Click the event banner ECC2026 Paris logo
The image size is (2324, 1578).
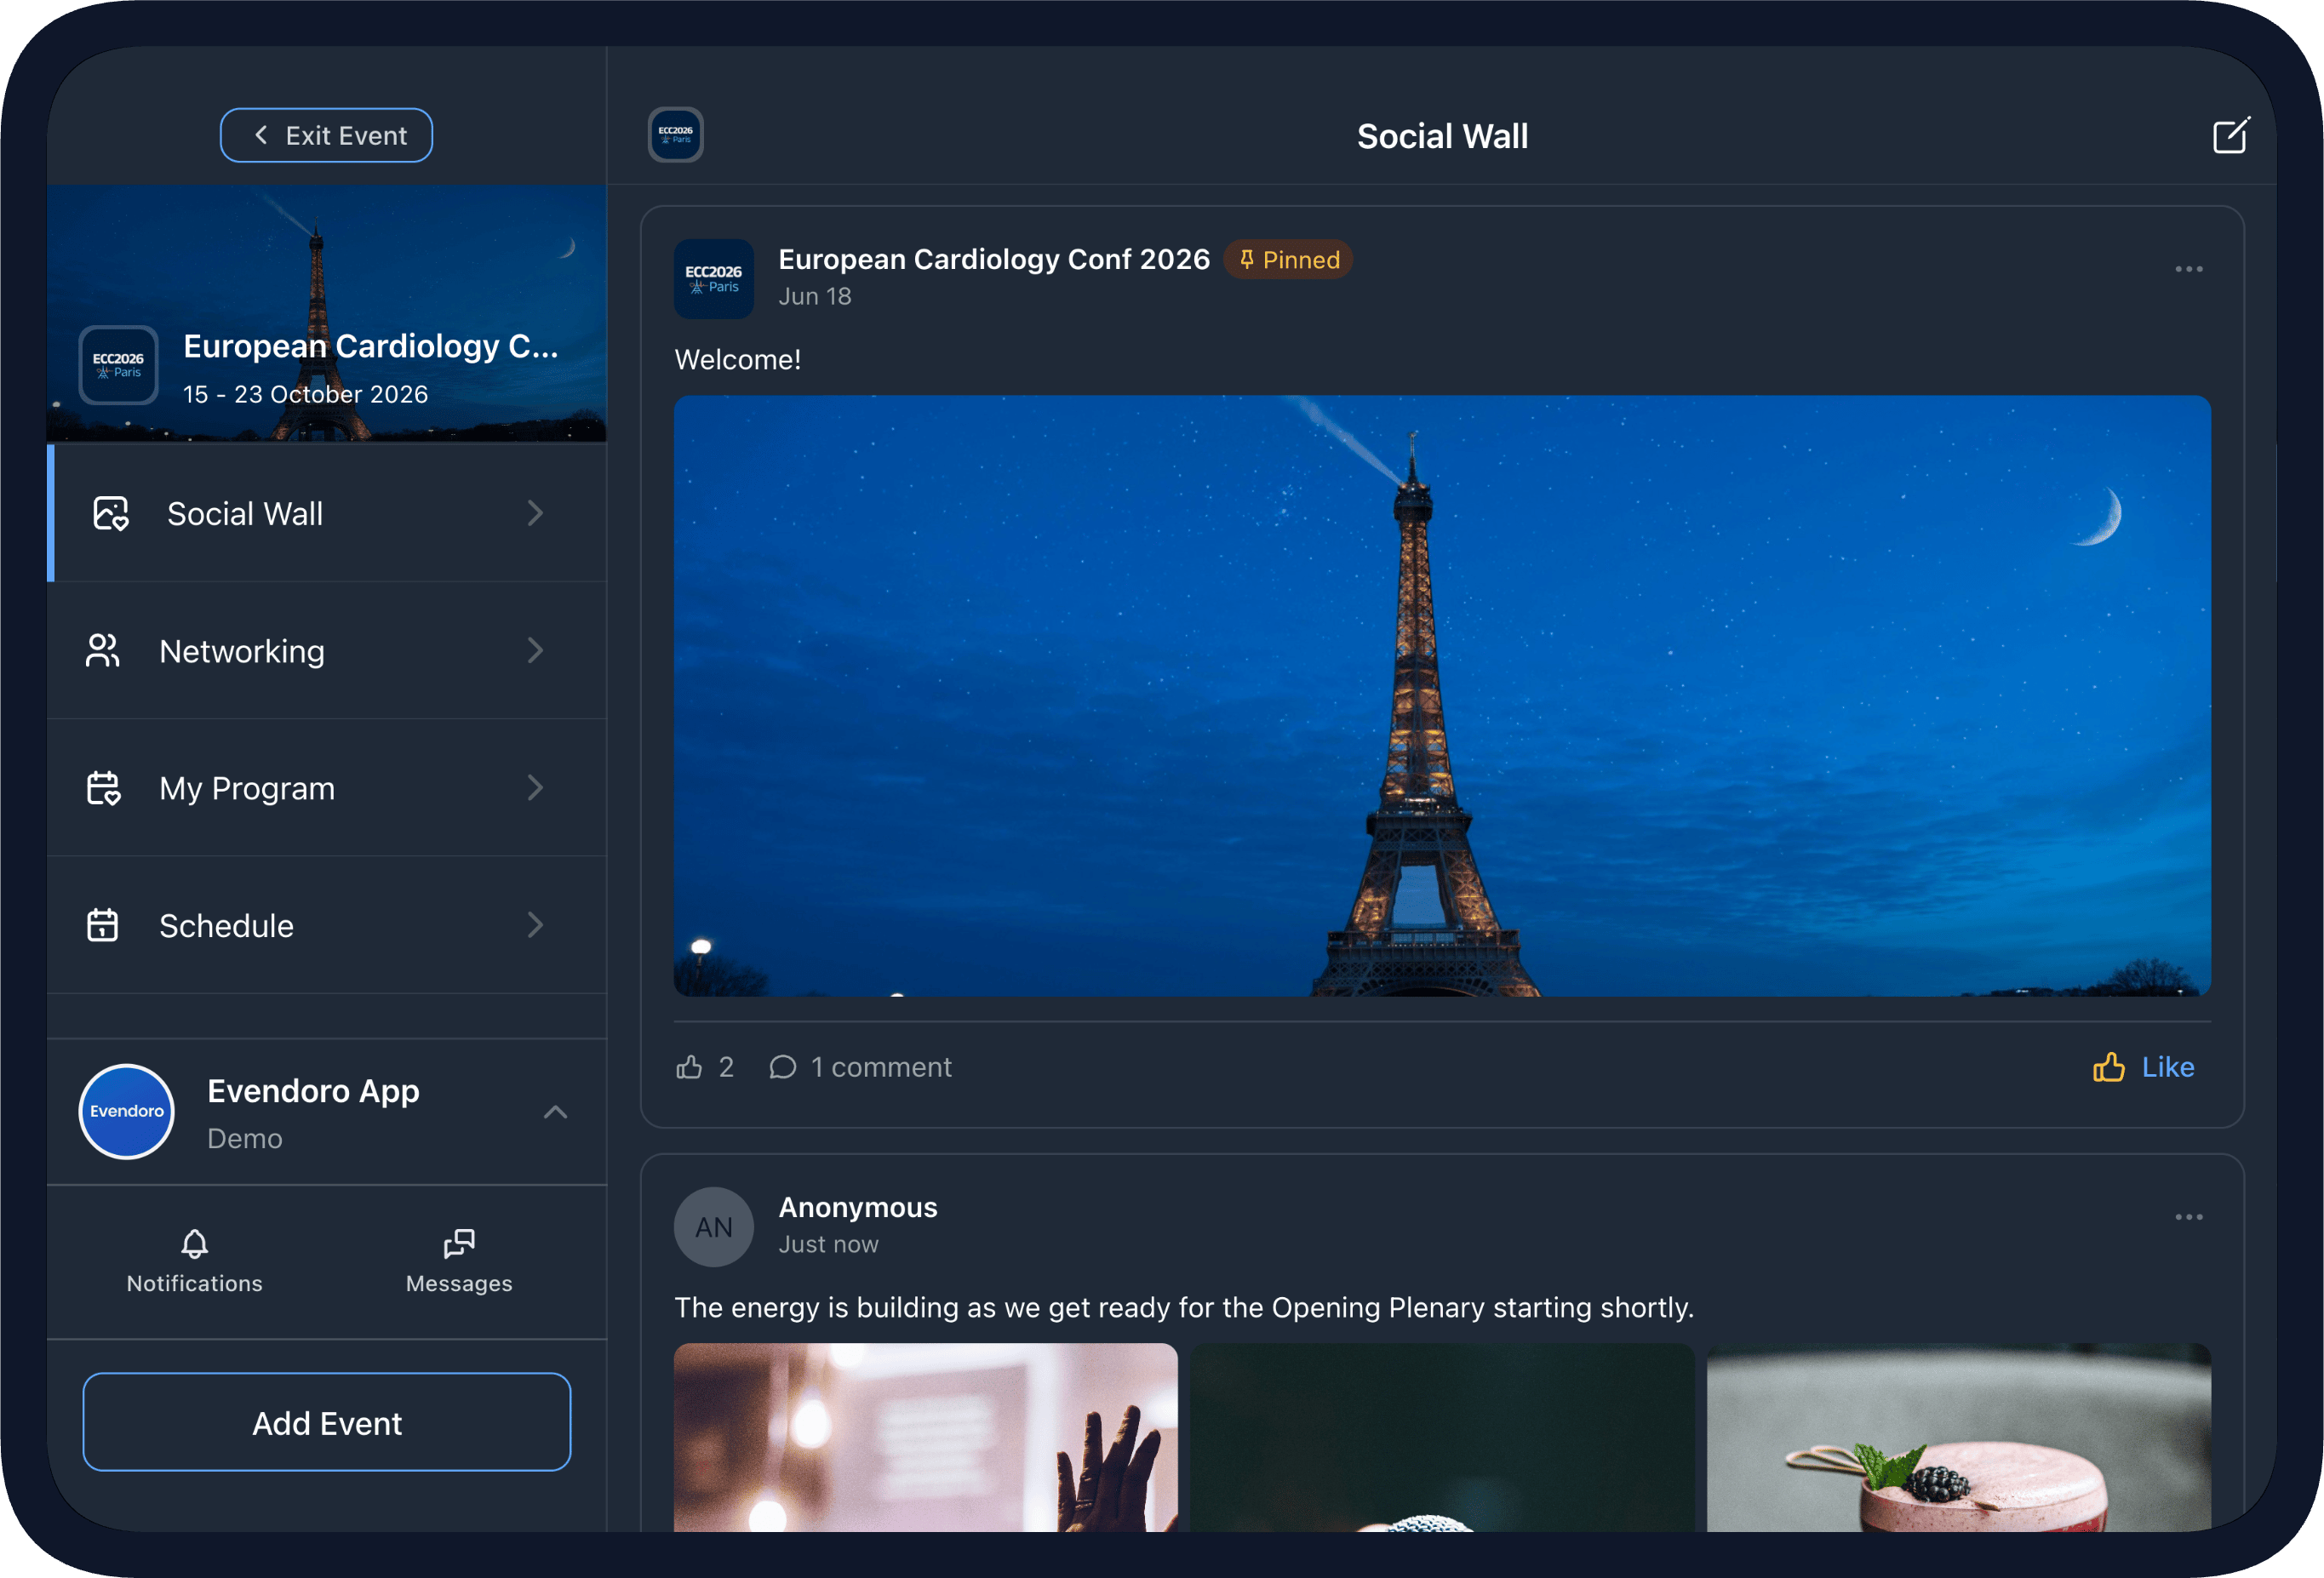pyautogui.click(x=119, y=365)
